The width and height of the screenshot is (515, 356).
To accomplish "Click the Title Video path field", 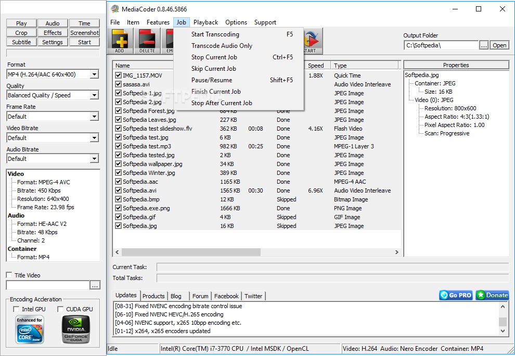I will (x=48, y=285).
